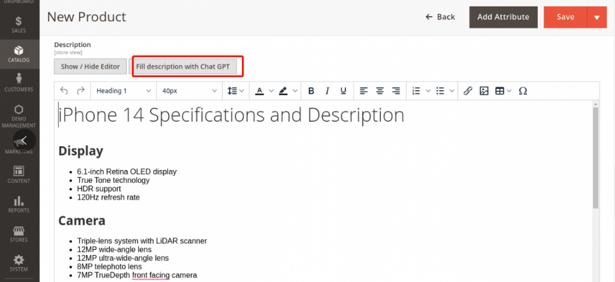The width and height of the screenshot is (615, 282).
Task: Open the Save button dropdown arrow
Action: tap(598, 17)
